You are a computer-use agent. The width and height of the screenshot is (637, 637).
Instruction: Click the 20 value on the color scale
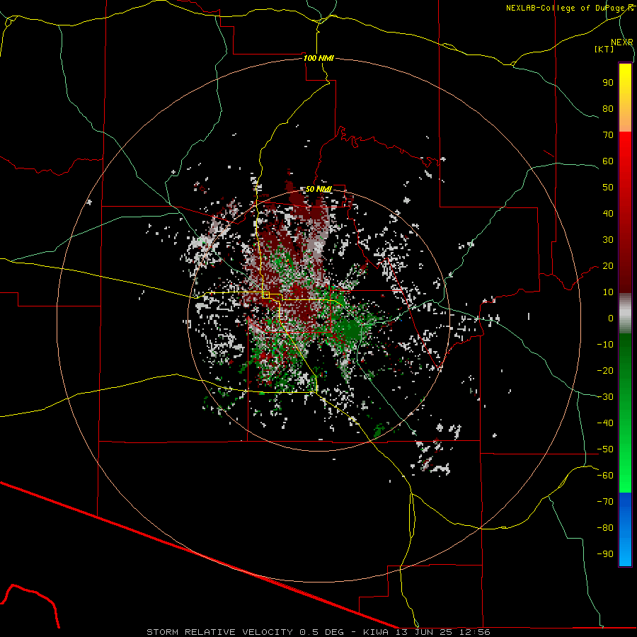608,265
